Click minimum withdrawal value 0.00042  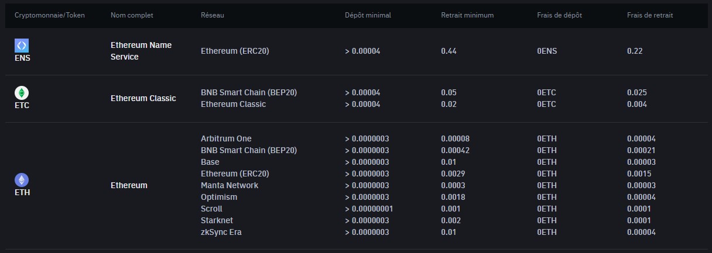(x=456, y=150)
